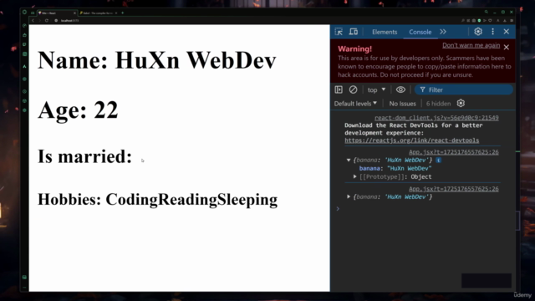The image size is (535, 301).
Task: Expand the collapsed banana object
Action: [349, 197]
